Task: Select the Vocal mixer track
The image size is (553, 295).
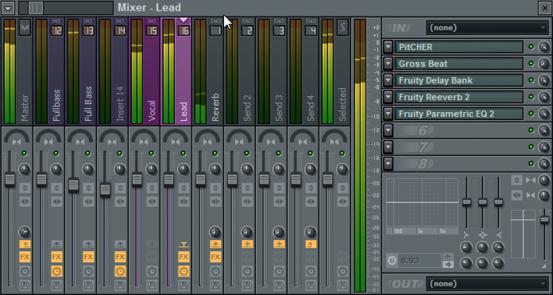Action: (144, 72)
